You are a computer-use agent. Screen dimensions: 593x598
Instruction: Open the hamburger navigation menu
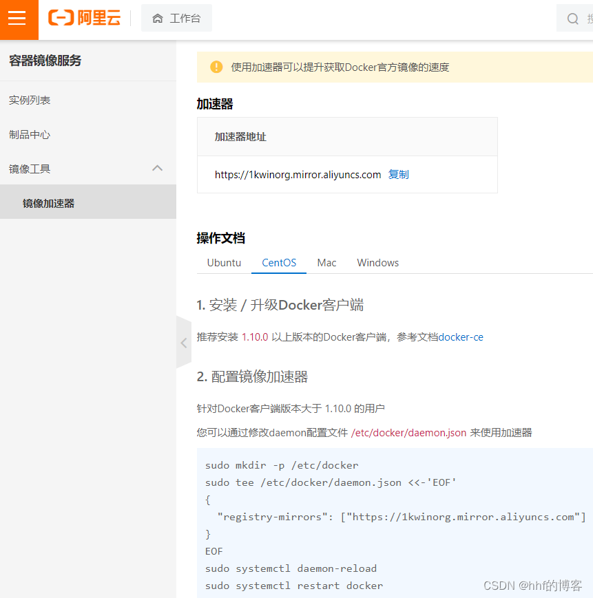tap(18, 19)
